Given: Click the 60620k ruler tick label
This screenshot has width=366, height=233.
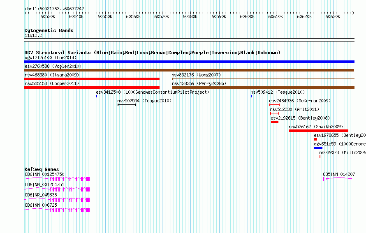Looking at the screenshot, I should 304,16.
